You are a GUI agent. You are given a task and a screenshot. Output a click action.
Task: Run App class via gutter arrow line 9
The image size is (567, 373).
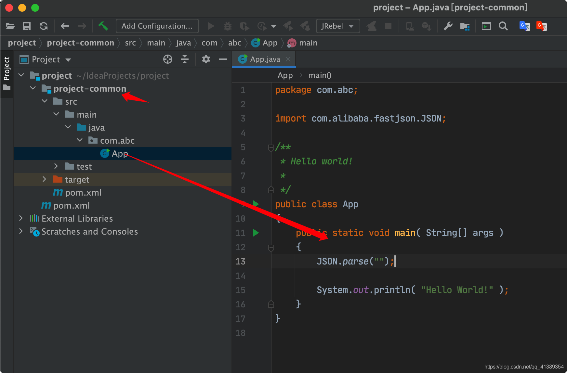click(256, 204)
